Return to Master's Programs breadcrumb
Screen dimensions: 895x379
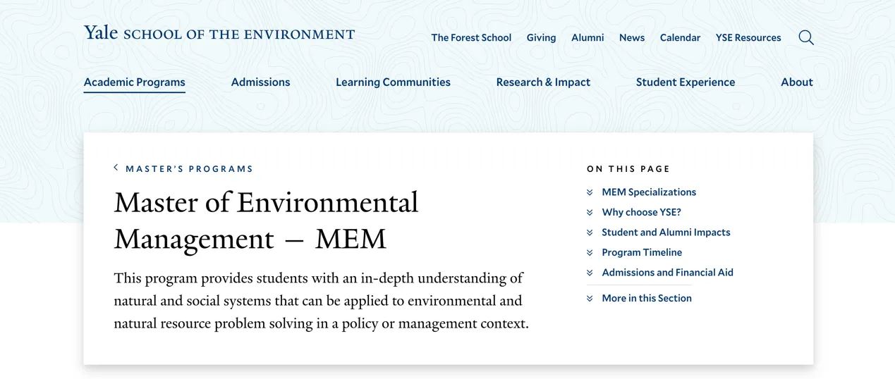click(189, 169)
